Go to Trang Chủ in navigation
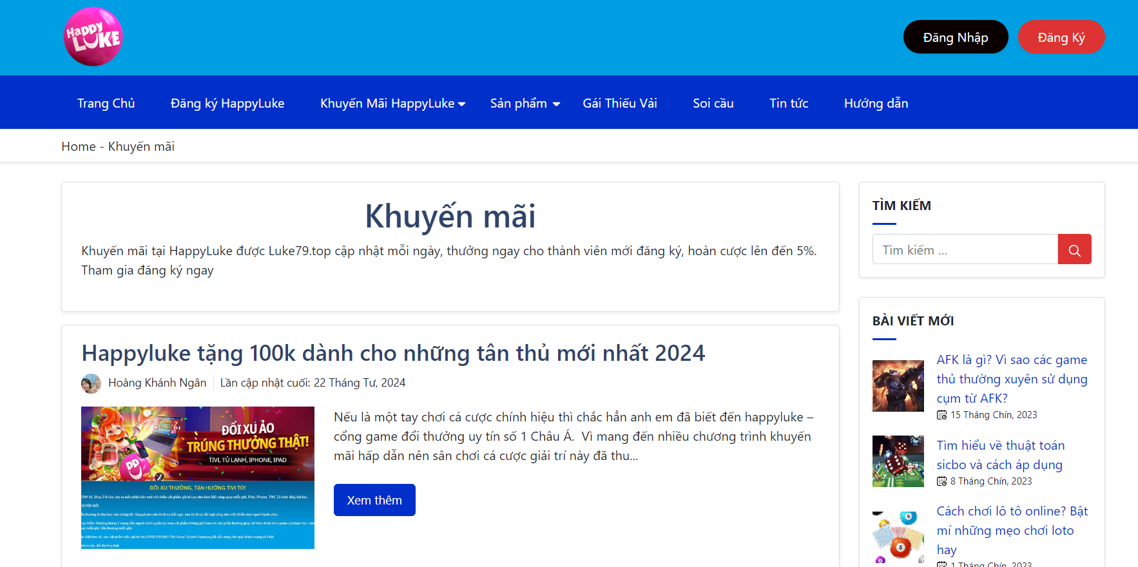This screenshot has height=567, width=1138. click(106, 104)
